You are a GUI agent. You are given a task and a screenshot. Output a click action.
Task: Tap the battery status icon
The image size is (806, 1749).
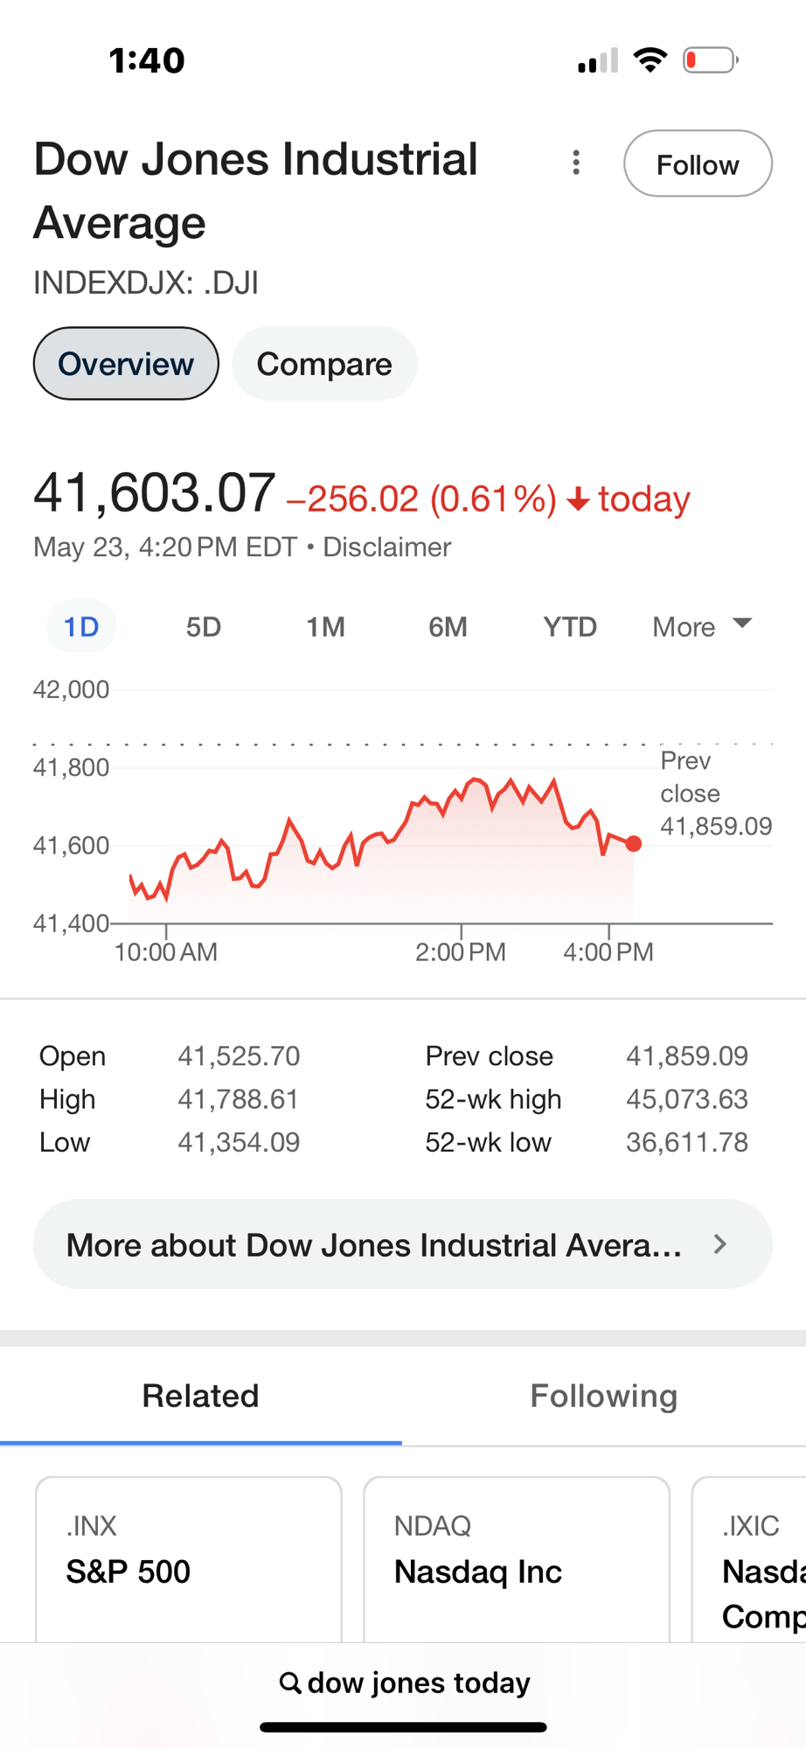[x=711, y=60]
